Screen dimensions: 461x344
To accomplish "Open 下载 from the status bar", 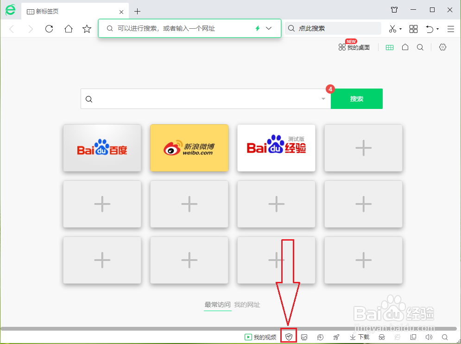I will [359, 337].
